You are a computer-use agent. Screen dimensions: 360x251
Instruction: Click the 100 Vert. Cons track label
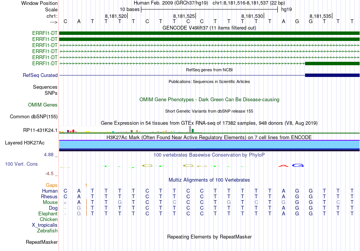click(21, 164)
